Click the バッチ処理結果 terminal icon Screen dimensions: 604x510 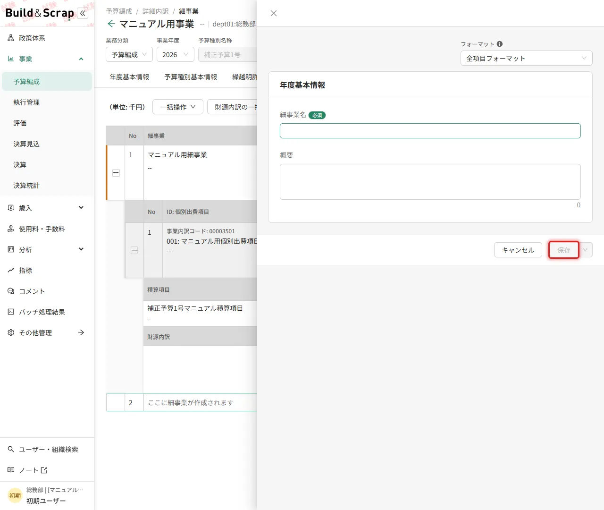pyautogui.click(x=11, y=312)
